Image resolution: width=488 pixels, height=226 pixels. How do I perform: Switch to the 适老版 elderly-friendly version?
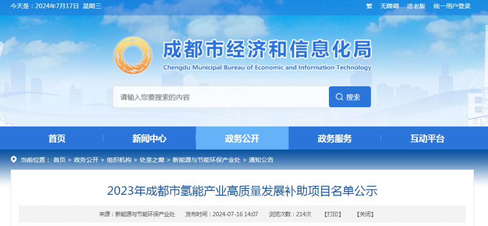click(416, 6)
